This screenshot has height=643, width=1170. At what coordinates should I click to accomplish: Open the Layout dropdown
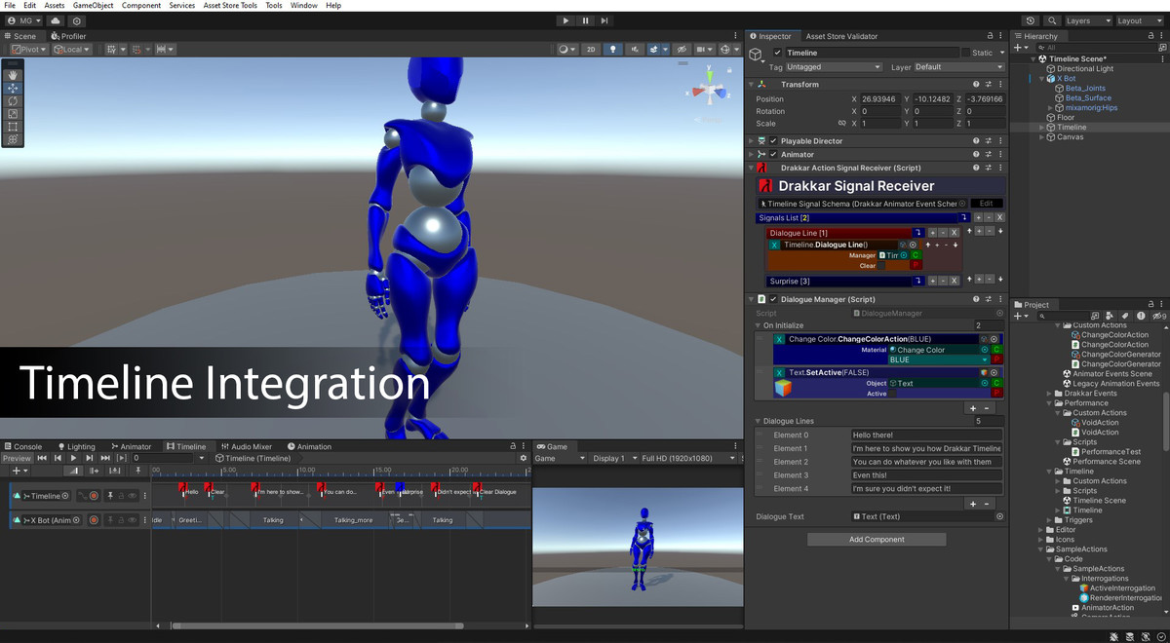click(x=1139, y=20)
